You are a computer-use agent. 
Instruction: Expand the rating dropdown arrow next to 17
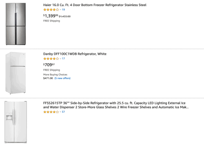point(60,59)
